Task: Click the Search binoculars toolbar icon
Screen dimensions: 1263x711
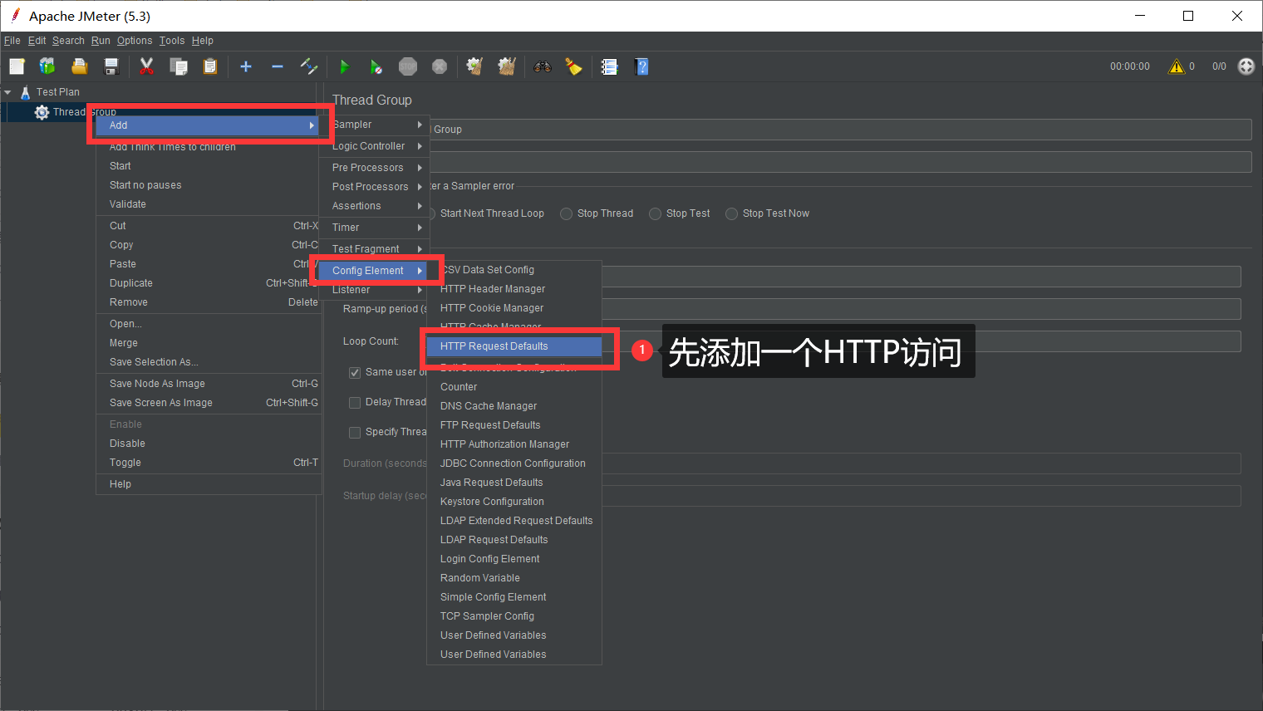Action: point(543,66)
